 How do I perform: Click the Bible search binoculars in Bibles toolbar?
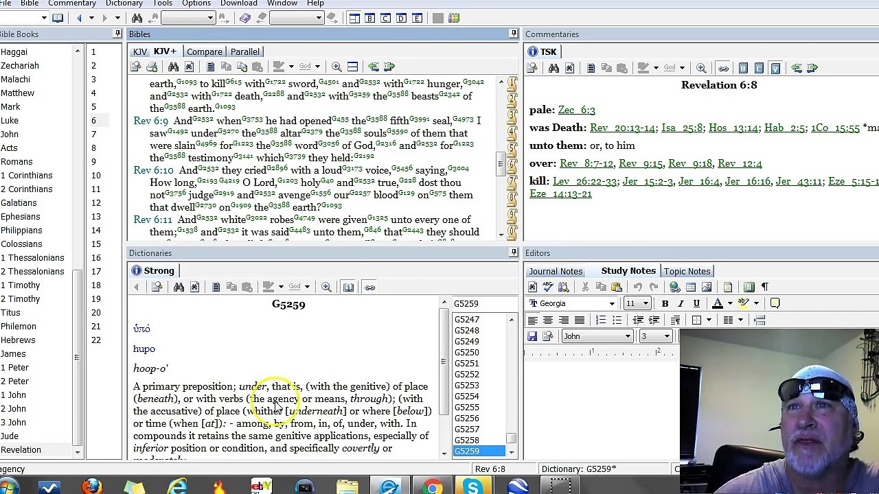(x=173, y=67)
